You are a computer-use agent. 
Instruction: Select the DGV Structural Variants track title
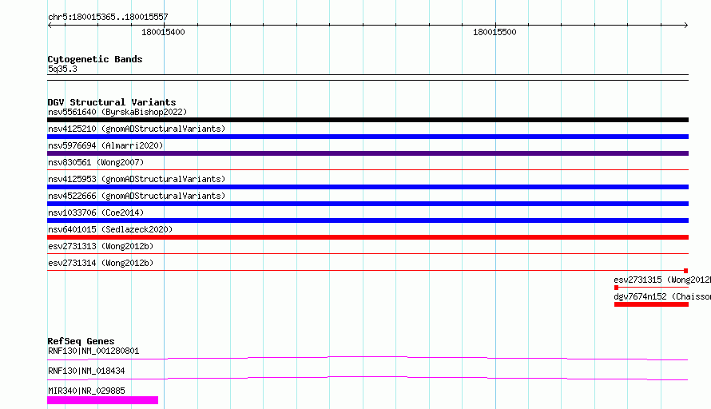click(112, 102)
